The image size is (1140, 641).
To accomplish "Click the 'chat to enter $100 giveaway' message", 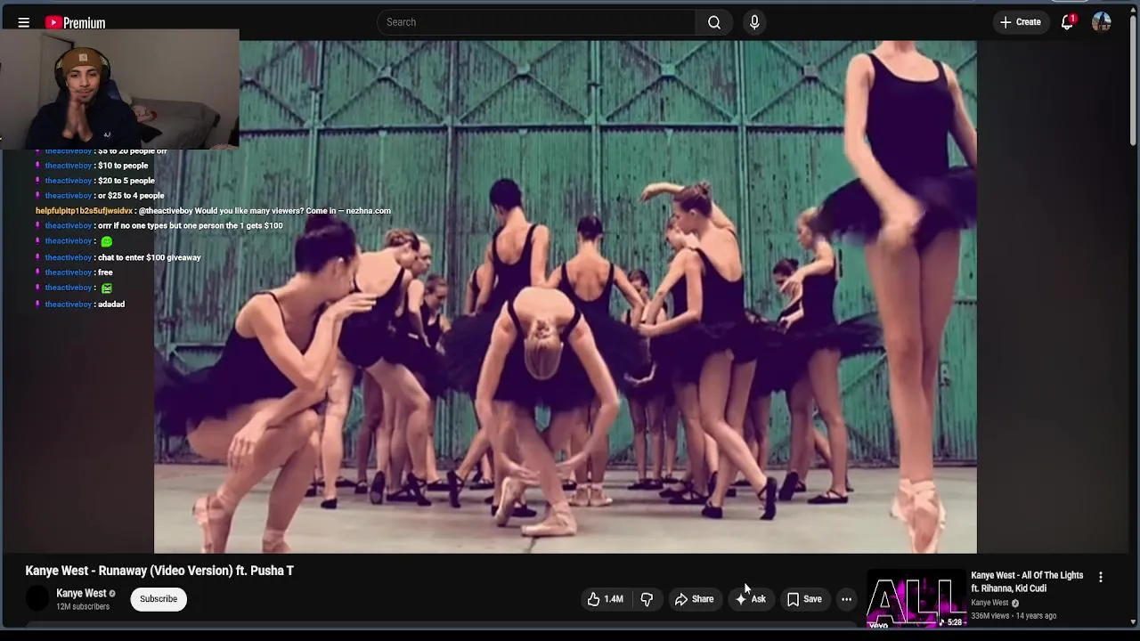I will coord(149,257).
